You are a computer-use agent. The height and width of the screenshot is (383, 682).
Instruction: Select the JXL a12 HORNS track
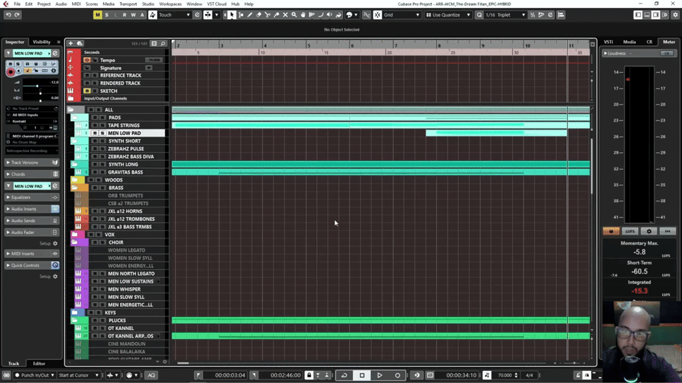pos(125,211)
